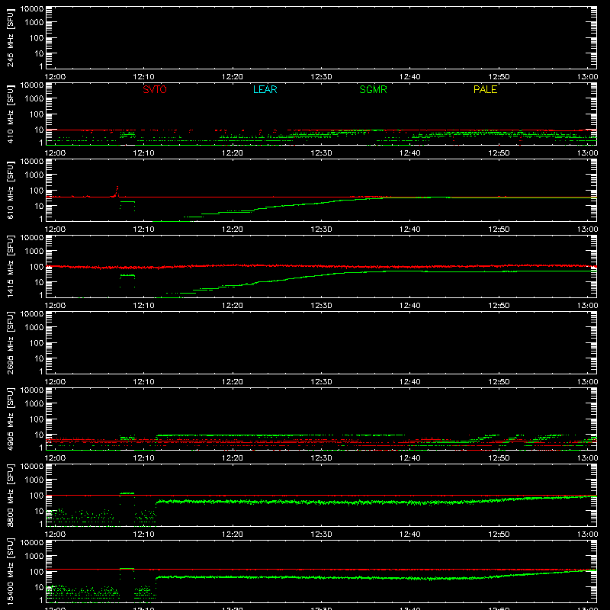Click the 12:00 time label below 1415 MHz panel
The image size is (610, 610).
tap(55, 306)
